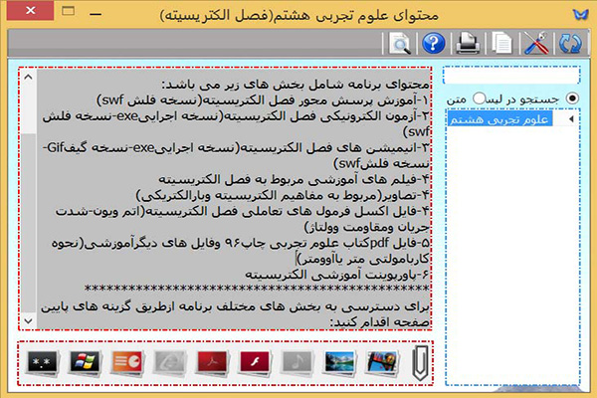The height and width of the screenshot is (398, 597).
Task: Select the 'متن' radio button
Action: coord(480,98)
